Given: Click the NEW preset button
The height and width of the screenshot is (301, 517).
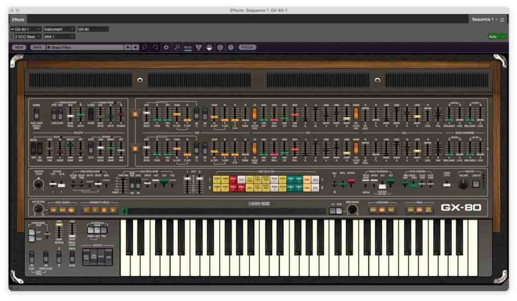Looking at the screenshot, I should 19,47.
